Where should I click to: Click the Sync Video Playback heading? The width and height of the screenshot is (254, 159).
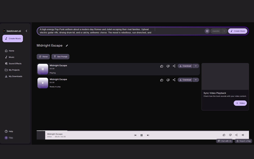(215, 93)
